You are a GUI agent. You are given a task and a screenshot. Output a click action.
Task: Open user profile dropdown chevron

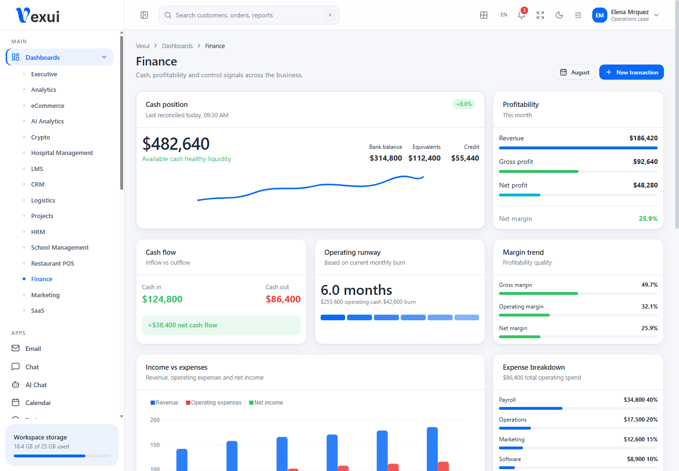tap(656, 15)
